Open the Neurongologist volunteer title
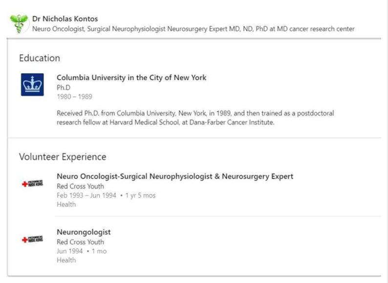Viewport: 388px width, 283px height. click(84, 232)
